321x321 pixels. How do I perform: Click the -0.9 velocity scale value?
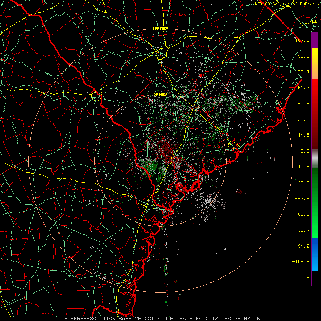[x=304, y=151]
